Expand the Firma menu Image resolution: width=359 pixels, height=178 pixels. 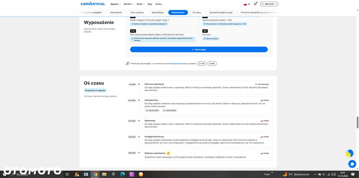click(141, 4)
